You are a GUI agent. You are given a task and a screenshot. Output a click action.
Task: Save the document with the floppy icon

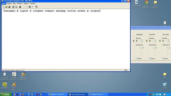9,7
